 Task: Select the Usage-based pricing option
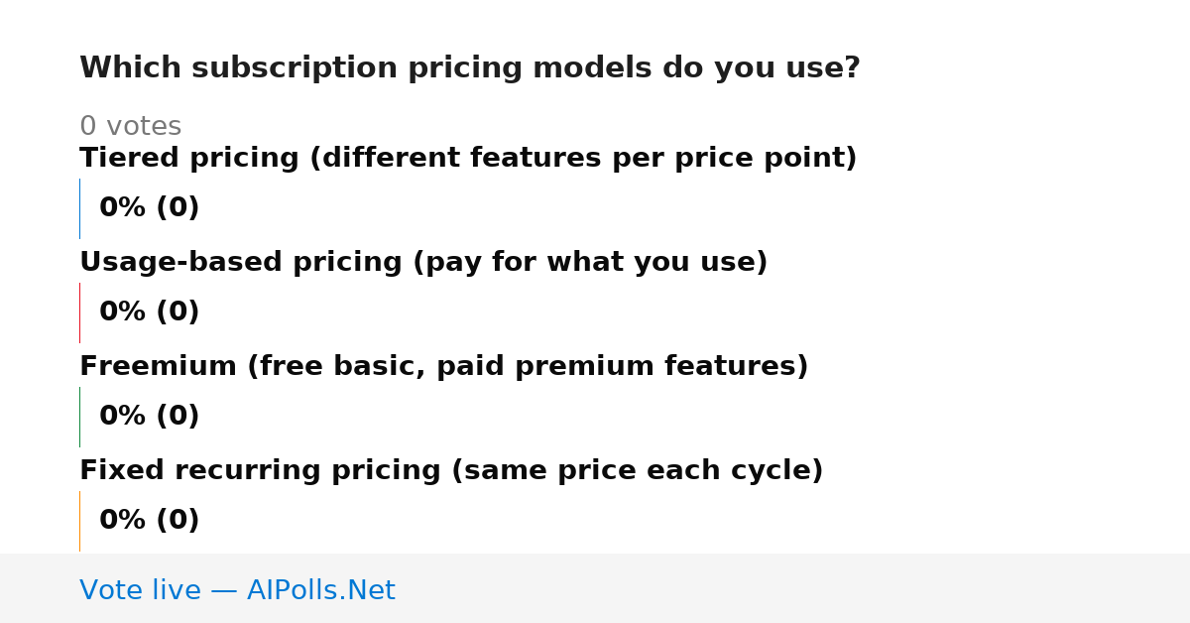point(423,263)
